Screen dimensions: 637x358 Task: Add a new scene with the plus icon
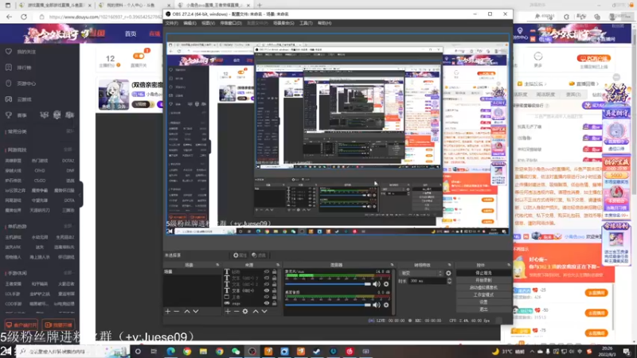tap(168, 311)
